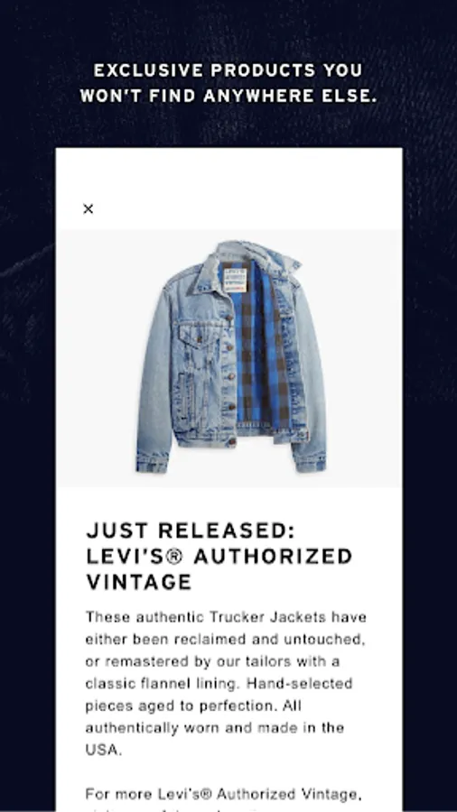The image size is (457, 812).
Task: Tap the 'JUST RELEASED:' title line
Action: click(191, 531)
